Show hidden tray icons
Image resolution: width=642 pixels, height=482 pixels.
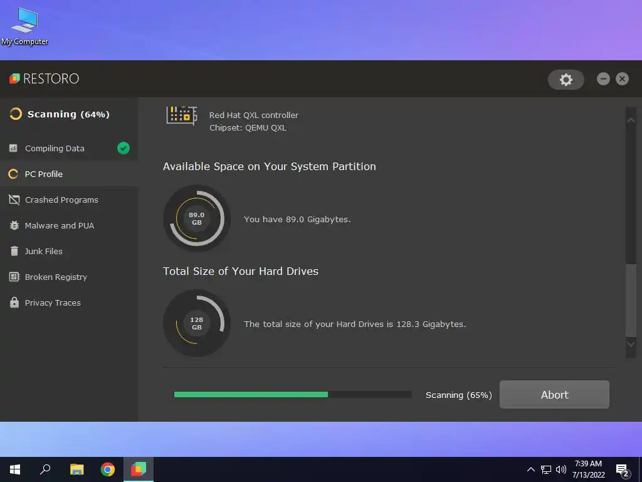tap(530, 469)
